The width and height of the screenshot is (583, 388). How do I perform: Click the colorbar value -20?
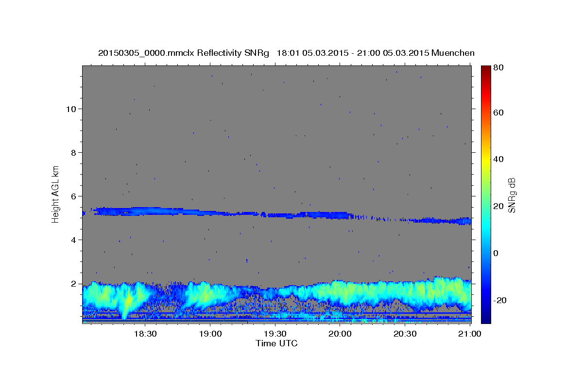click(500, 300)
